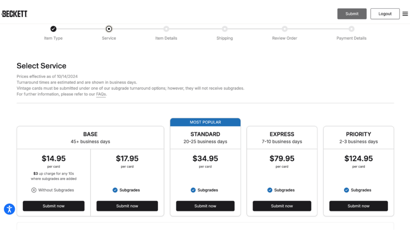Open the FAQs link
This screenshot has height=235, width=410.
[101, 94]
